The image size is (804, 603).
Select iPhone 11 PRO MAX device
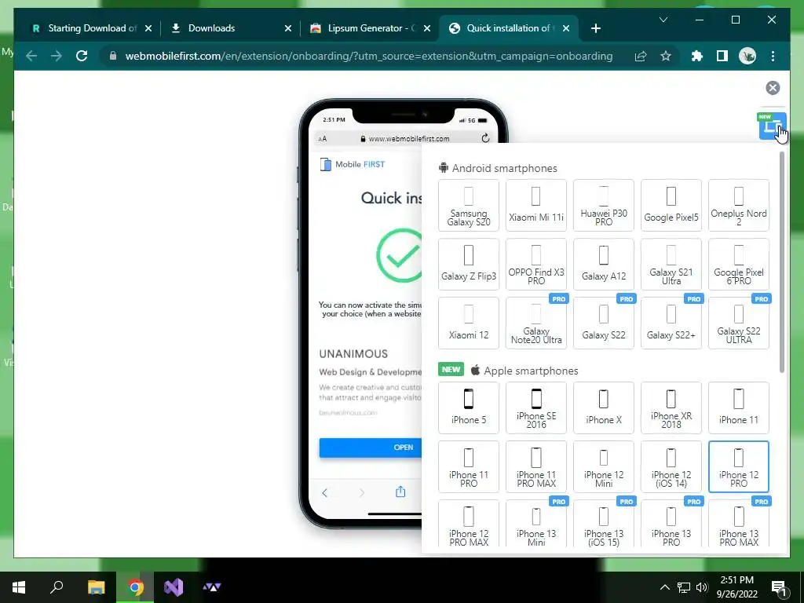click(x=536, y=467)
